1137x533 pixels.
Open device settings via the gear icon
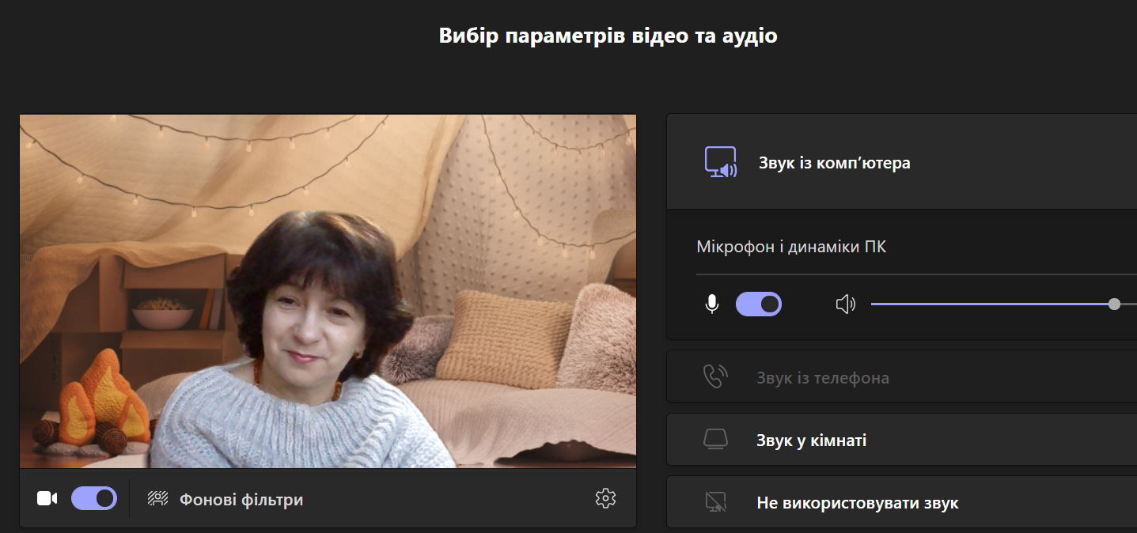(x=605, y=498)
